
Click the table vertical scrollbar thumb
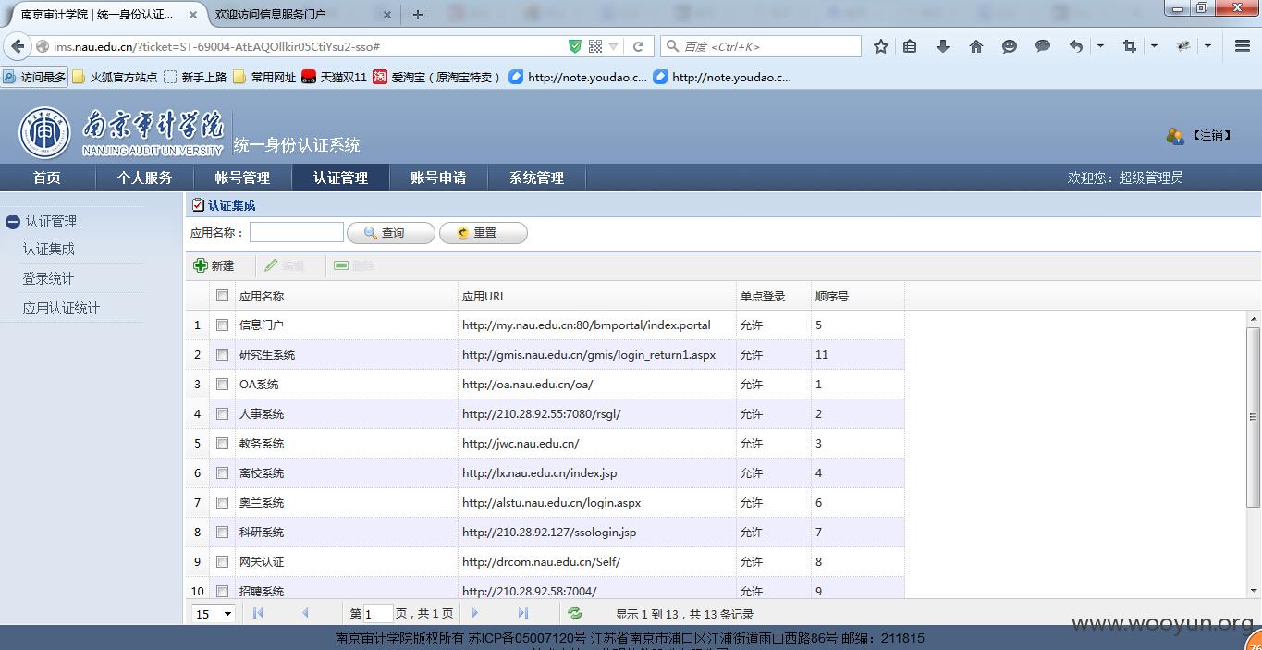(x=1254, y=416)
